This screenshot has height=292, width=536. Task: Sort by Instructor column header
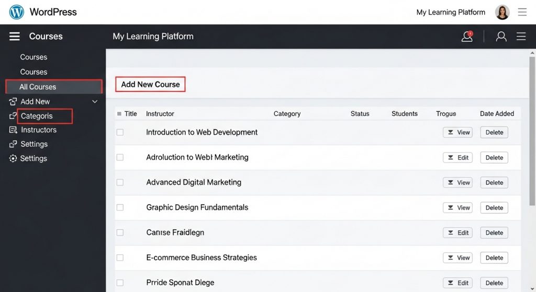(x=160, y=113)
